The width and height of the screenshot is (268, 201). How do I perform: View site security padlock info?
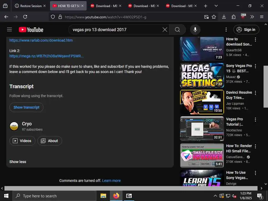(x=60, y=17)
